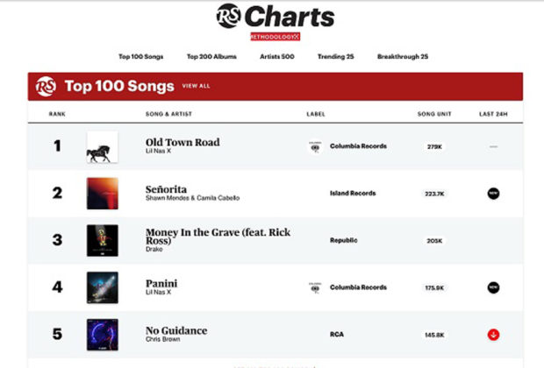
Task: Click the black NEW badge on Panini row
Action: pyautogui.click(x=493, y=287)
